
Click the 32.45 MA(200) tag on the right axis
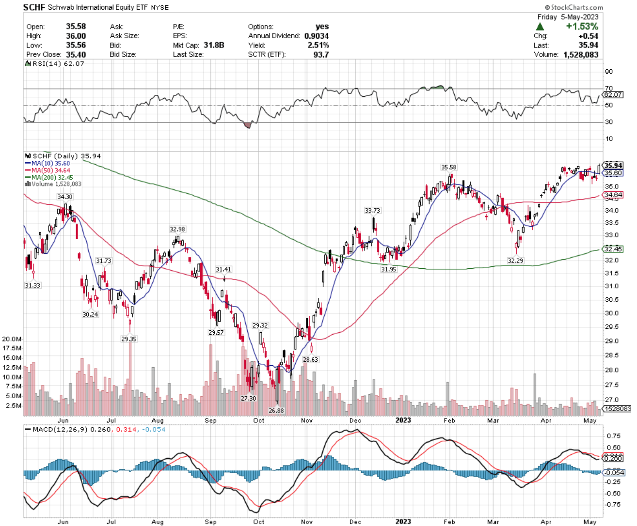pyautogui.click(x=613, y=249)
